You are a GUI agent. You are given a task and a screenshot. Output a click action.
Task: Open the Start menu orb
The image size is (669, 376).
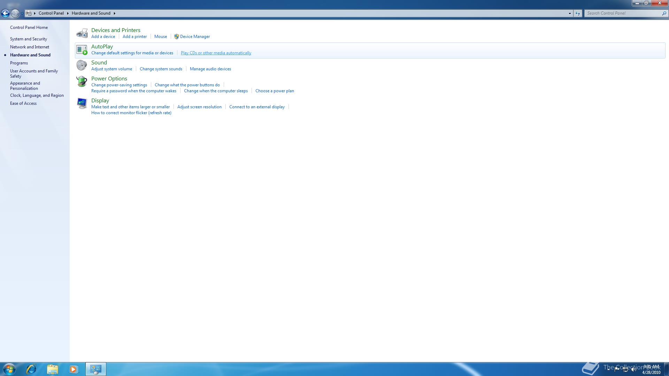(x=9, y=369)
